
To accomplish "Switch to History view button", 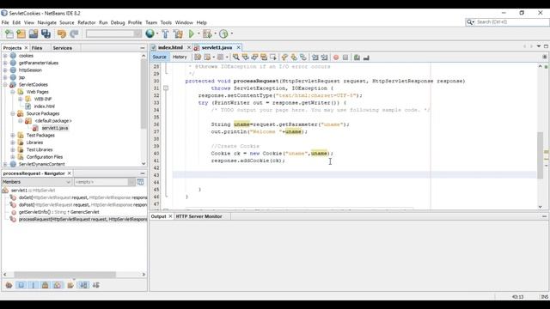I will click(180, 57).
